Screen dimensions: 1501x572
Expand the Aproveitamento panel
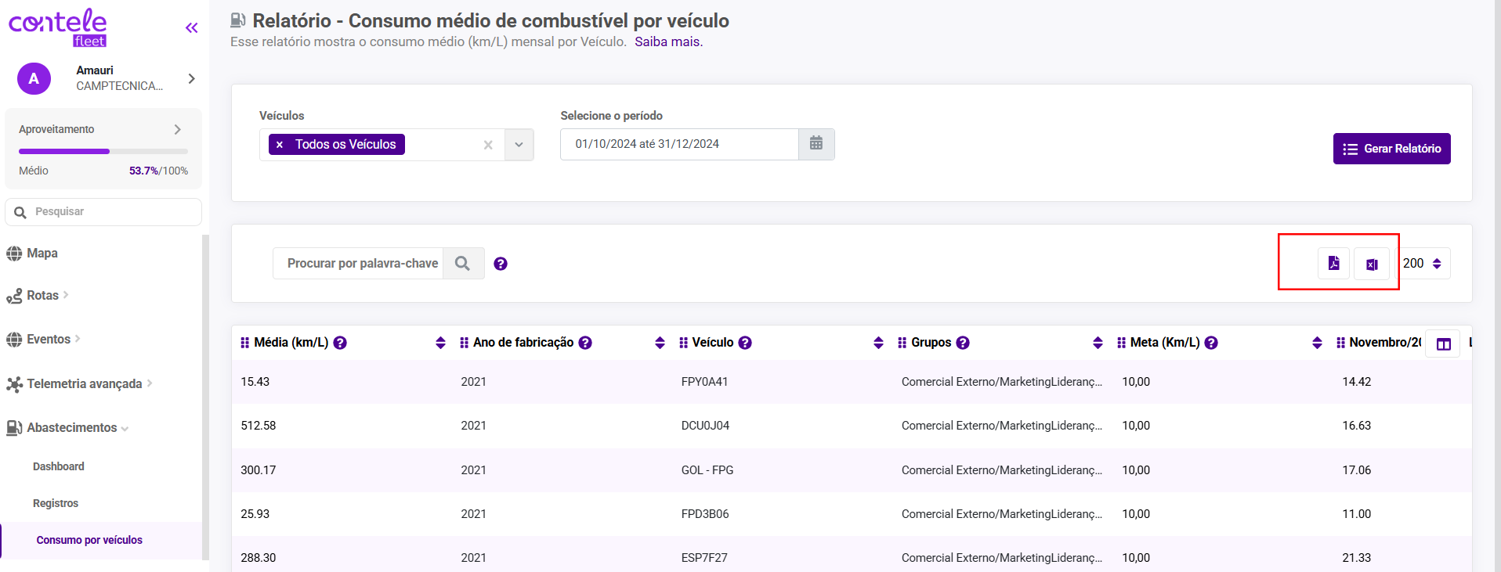[178, 129]
